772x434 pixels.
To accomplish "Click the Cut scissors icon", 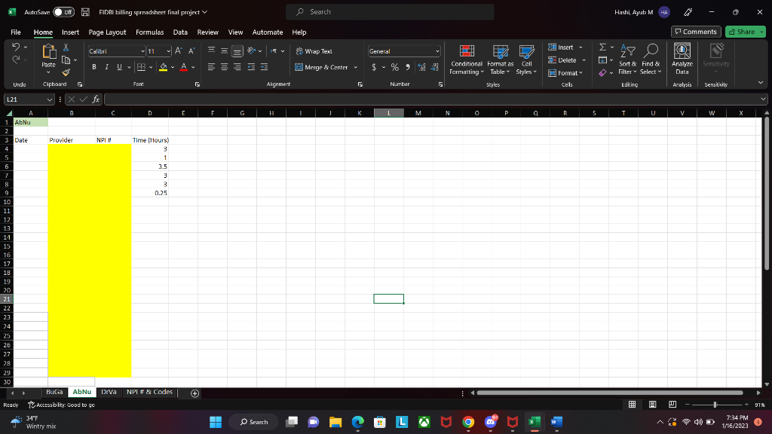I will (x=66, y=47).
